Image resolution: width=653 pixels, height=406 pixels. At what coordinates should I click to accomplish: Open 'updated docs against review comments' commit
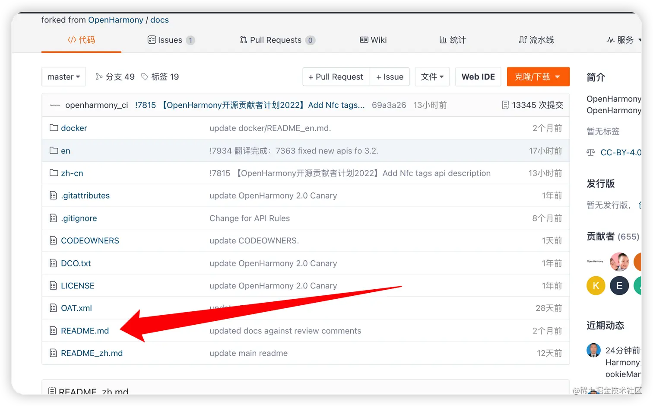click(285, 331)
